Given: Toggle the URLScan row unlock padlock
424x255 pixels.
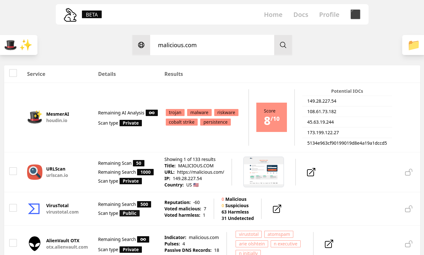Looking at the screenshot, I should pyautogui.click(x=409, y=172).
